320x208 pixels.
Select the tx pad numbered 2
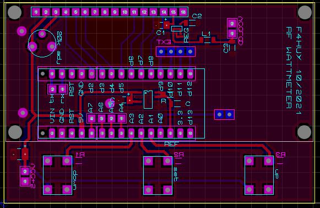tap(53, 89)
